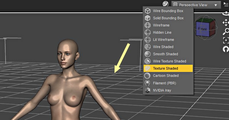Image resolution: width=229 pixels, height=120 pixels.
Task: Select the zoom magnifier icon
Action: 226,31
